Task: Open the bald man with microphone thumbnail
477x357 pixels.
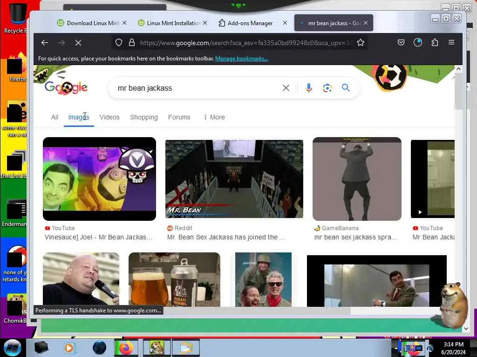Action: 81,279
